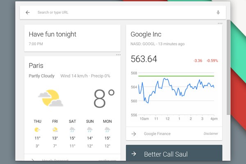Select Sunday's rain forecast icon
Screen dimensions: 246x164
click(x=90, y=130)
